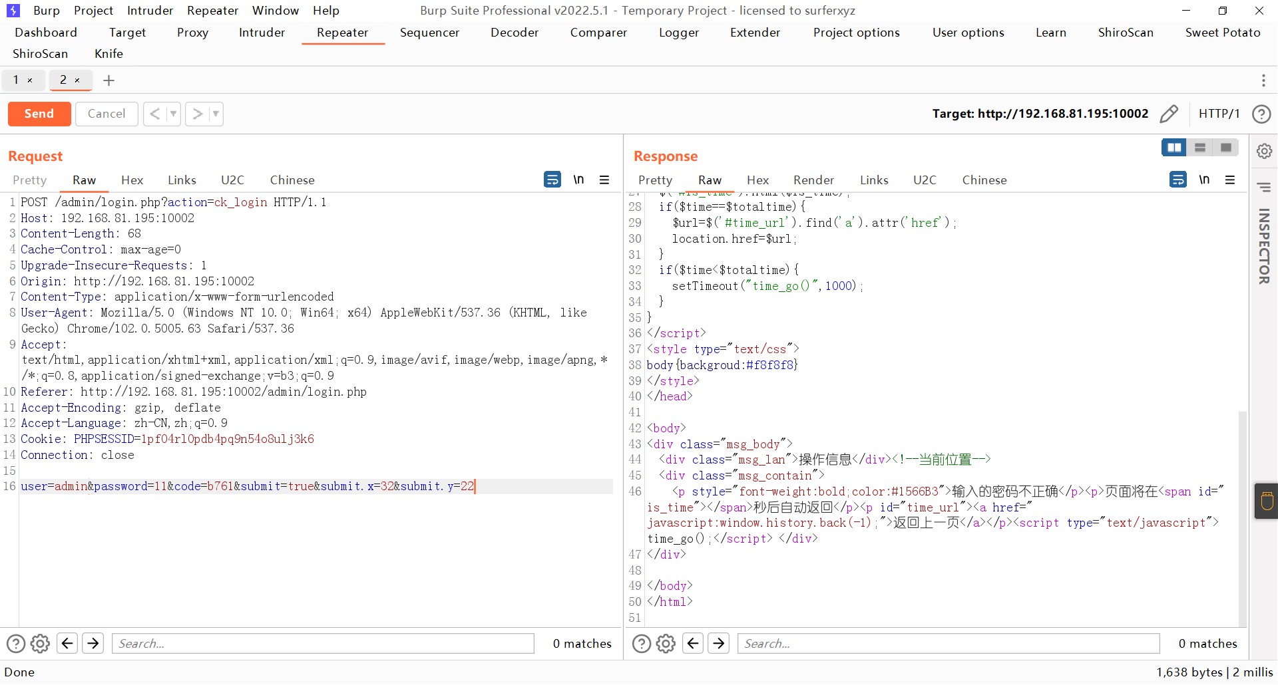1278x685 pixels.
Task: Open Response search settings gear
Action: click(666, 644)
